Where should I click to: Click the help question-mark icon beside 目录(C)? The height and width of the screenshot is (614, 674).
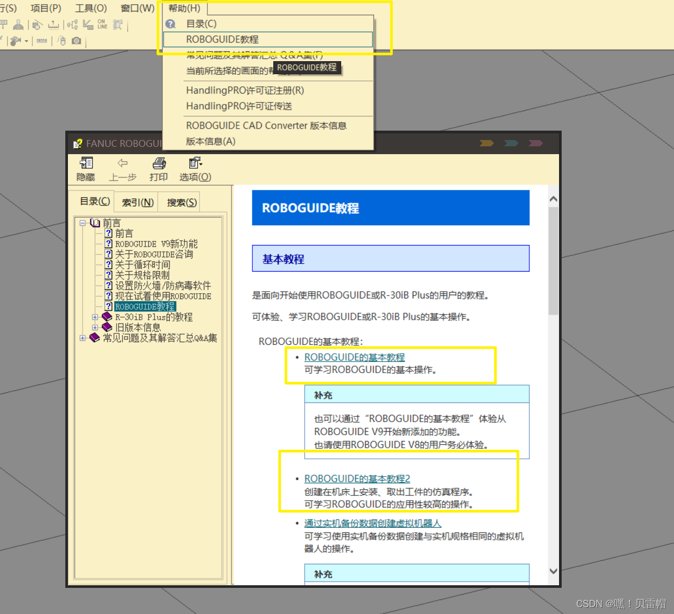[170, 24]
